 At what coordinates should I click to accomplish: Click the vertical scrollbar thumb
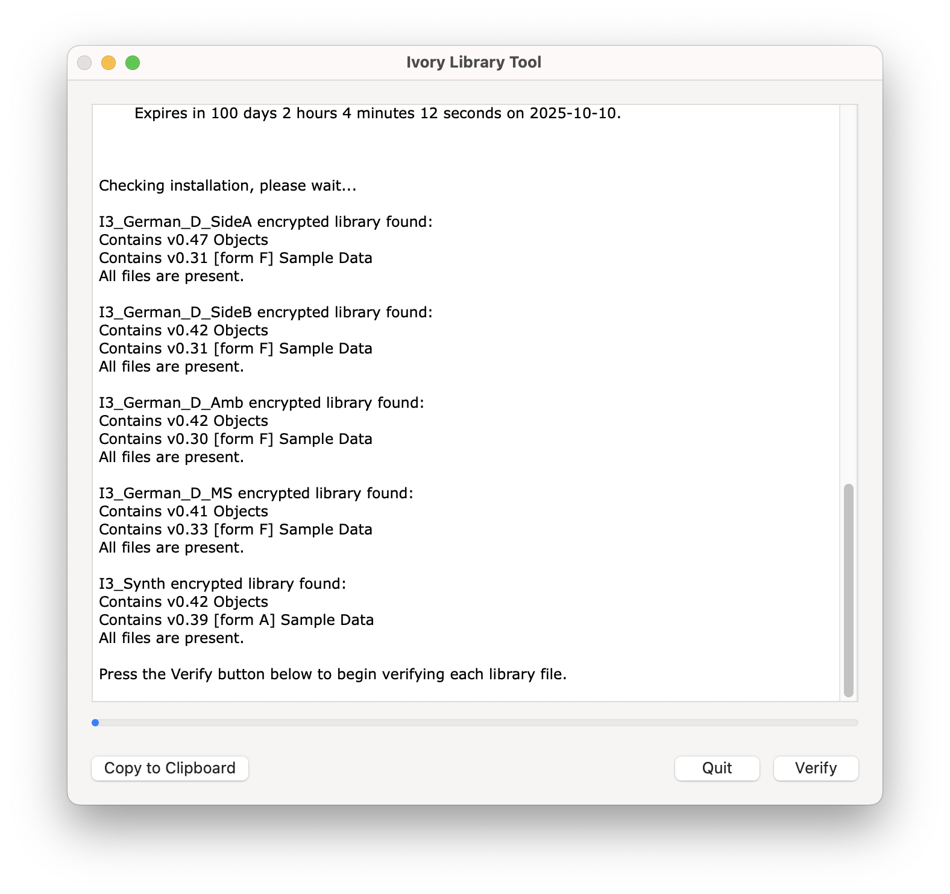(x=849, y=590)
